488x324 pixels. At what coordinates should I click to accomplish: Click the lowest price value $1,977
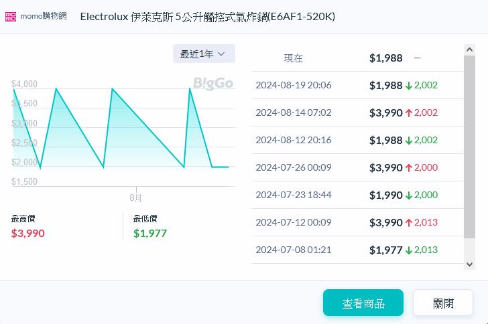tap(150, 234)
